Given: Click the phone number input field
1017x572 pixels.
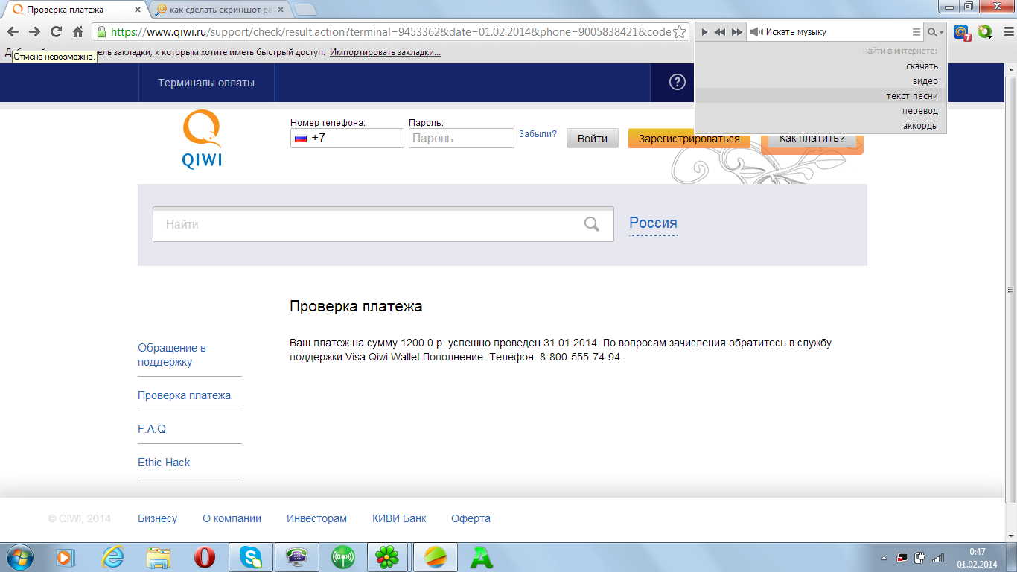Looking at the screenshot, I should 347,139.
